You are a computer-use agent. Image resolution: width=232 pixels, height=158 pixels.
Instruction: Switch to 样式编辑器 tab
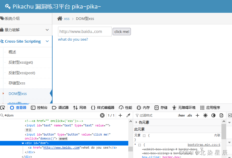[103, 108]
